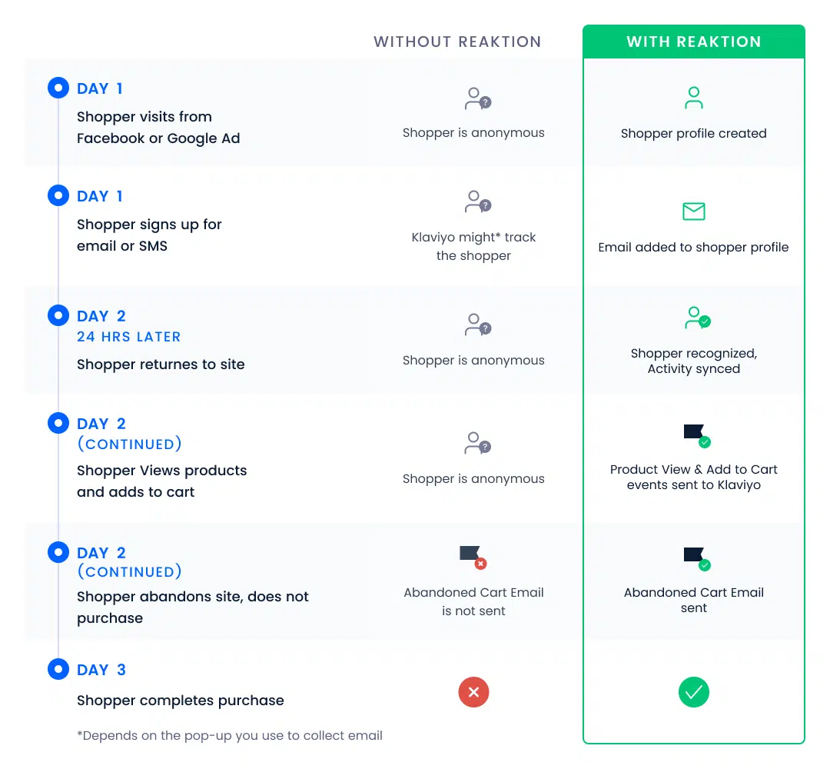830x769 pixels.
Task: Click Shopper signs up for email text
Action: 149,235
